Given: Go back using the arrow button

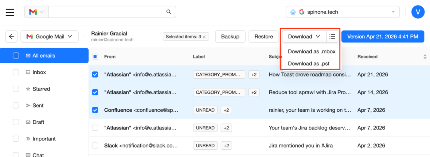Looking at the screenshot, I should coord(11,37).
